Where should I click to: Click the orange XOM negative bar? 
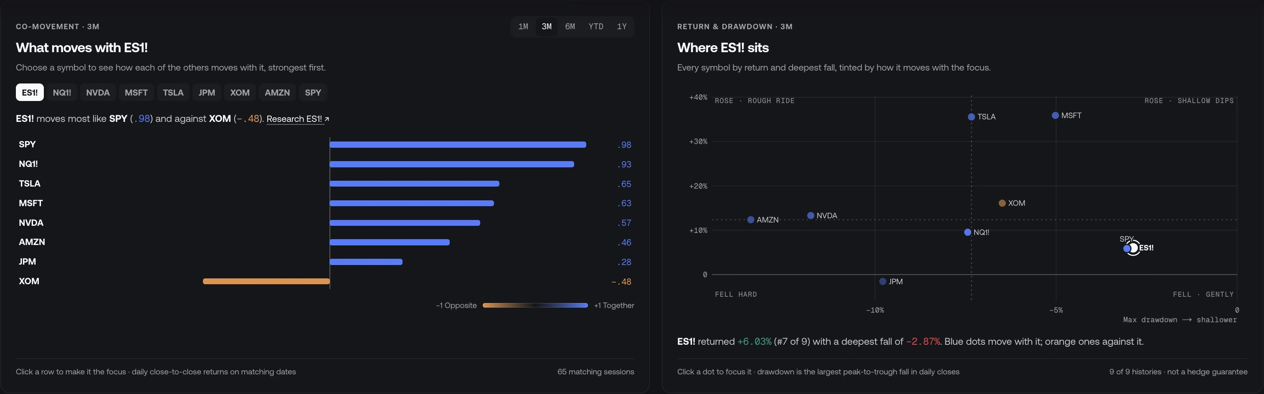coord(266,281)
